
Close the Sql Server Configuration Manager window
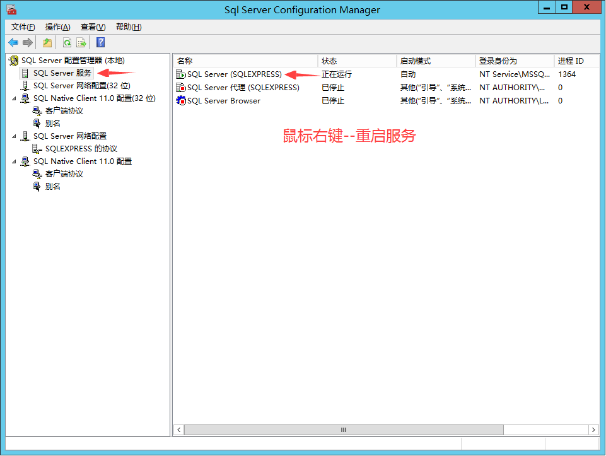pyautogui.click(x=586, y=8)
